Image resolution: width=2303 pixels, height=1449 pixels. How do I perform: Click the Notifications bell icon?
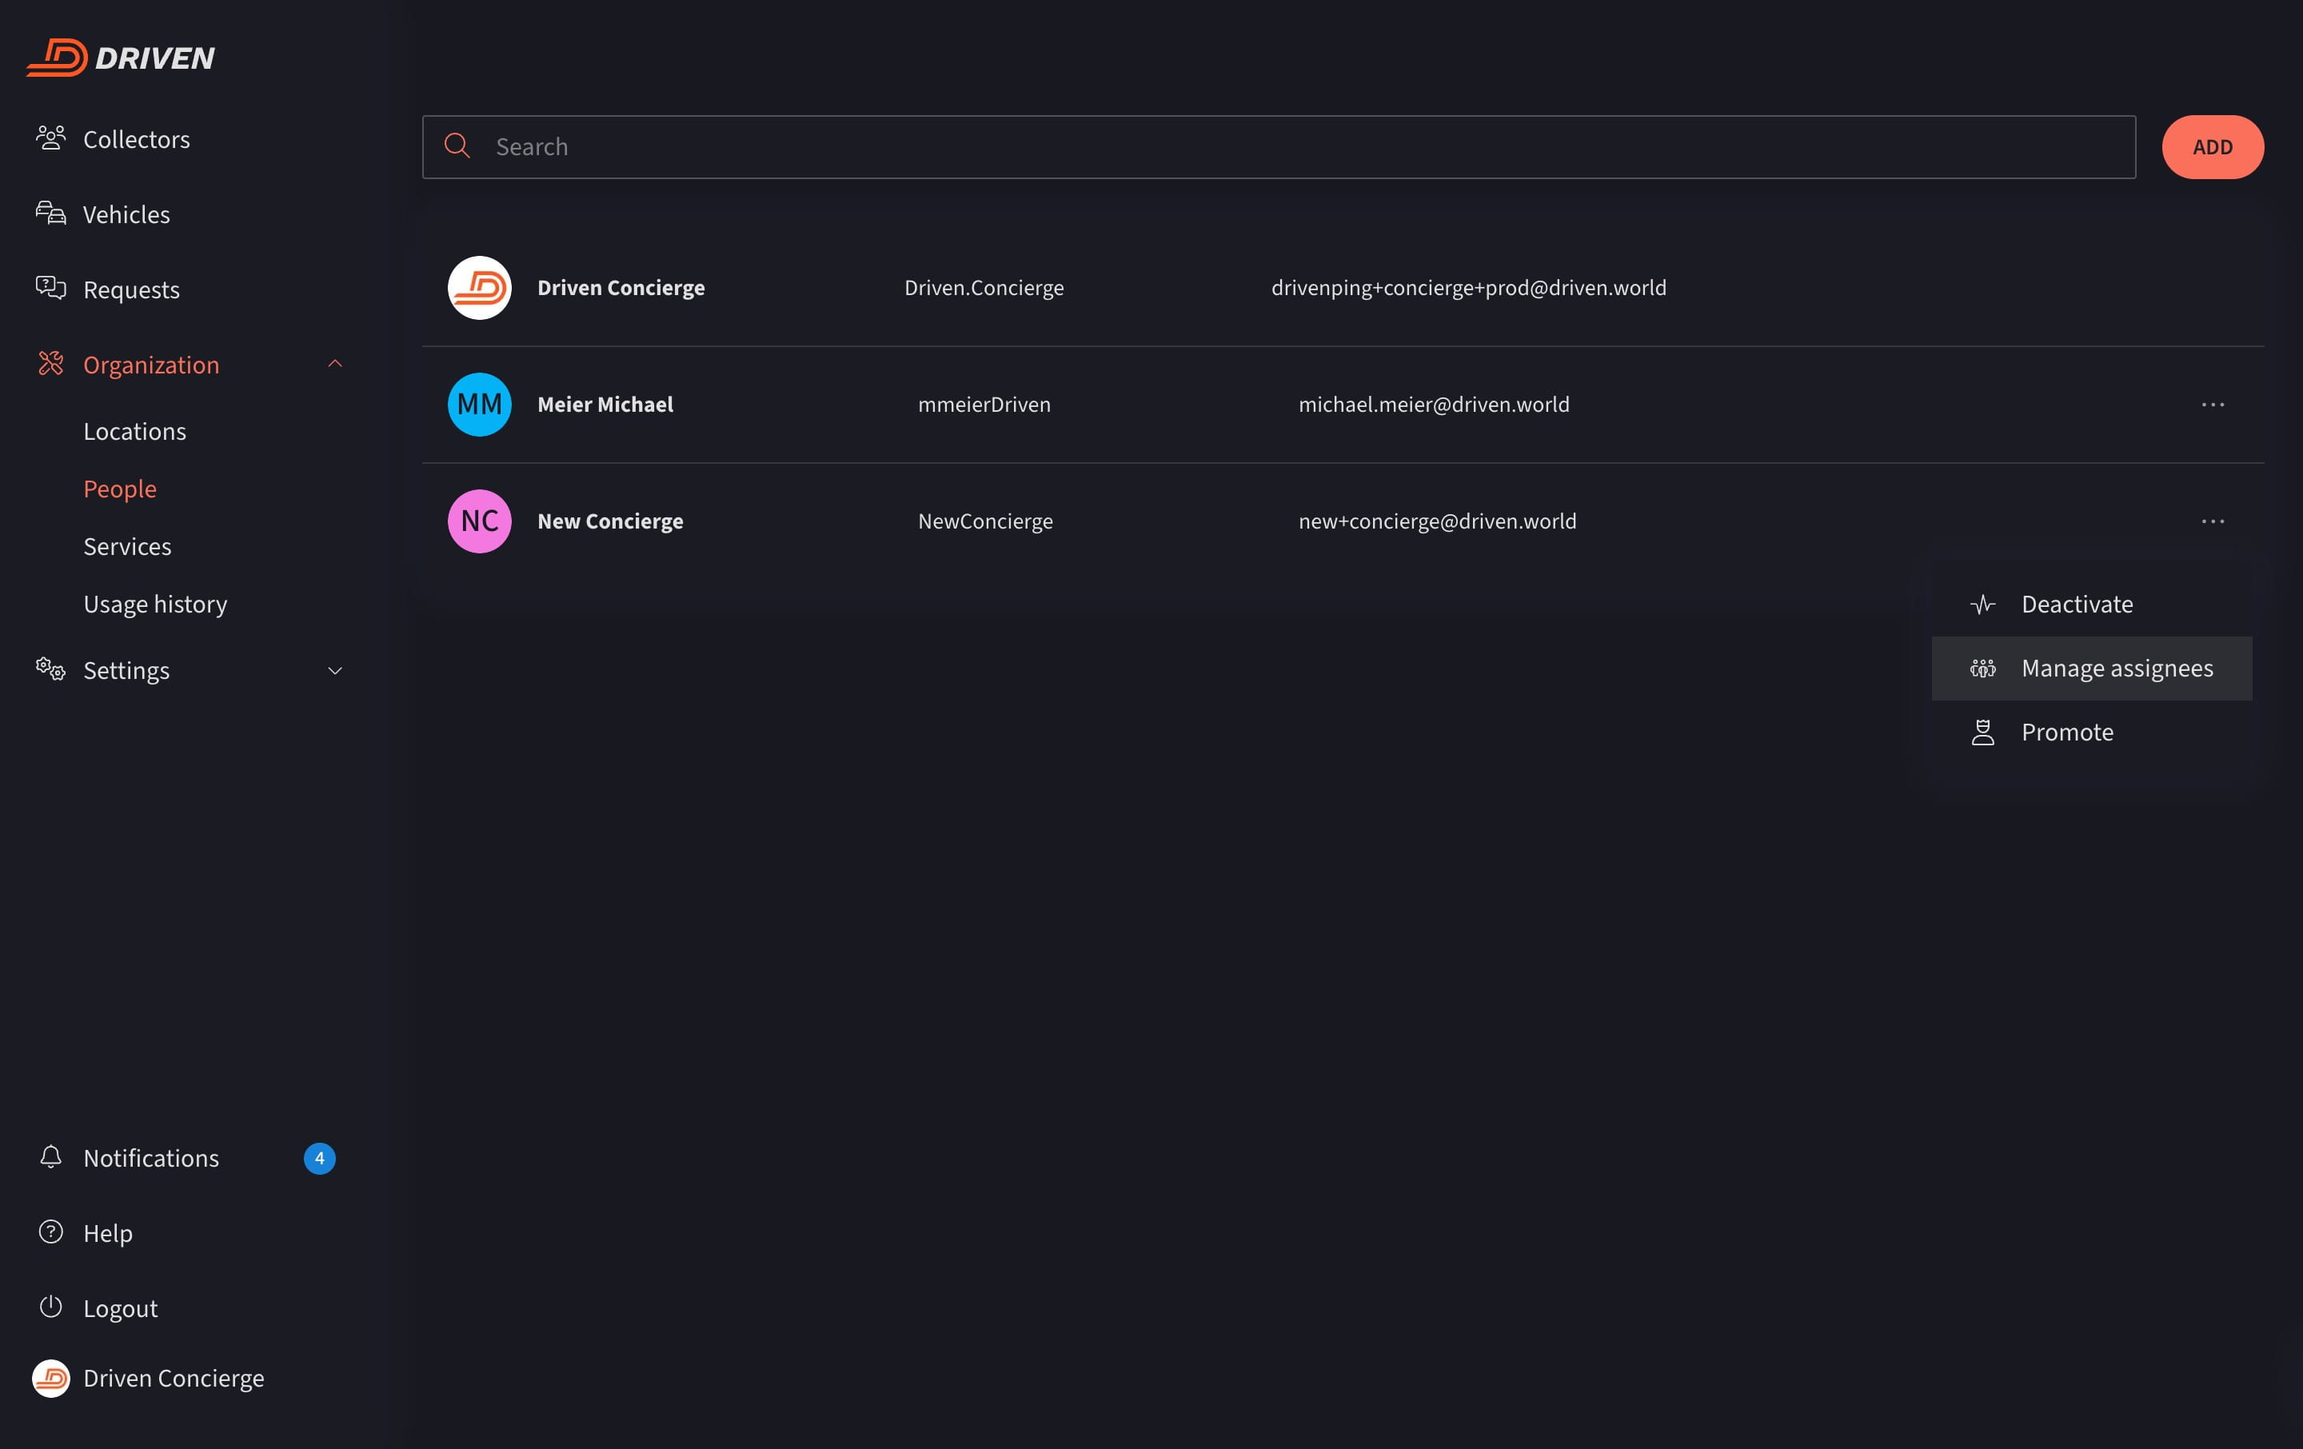[x=50, y=1157]
